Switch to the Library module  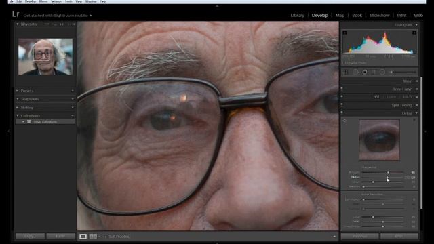tap(297, 15)
